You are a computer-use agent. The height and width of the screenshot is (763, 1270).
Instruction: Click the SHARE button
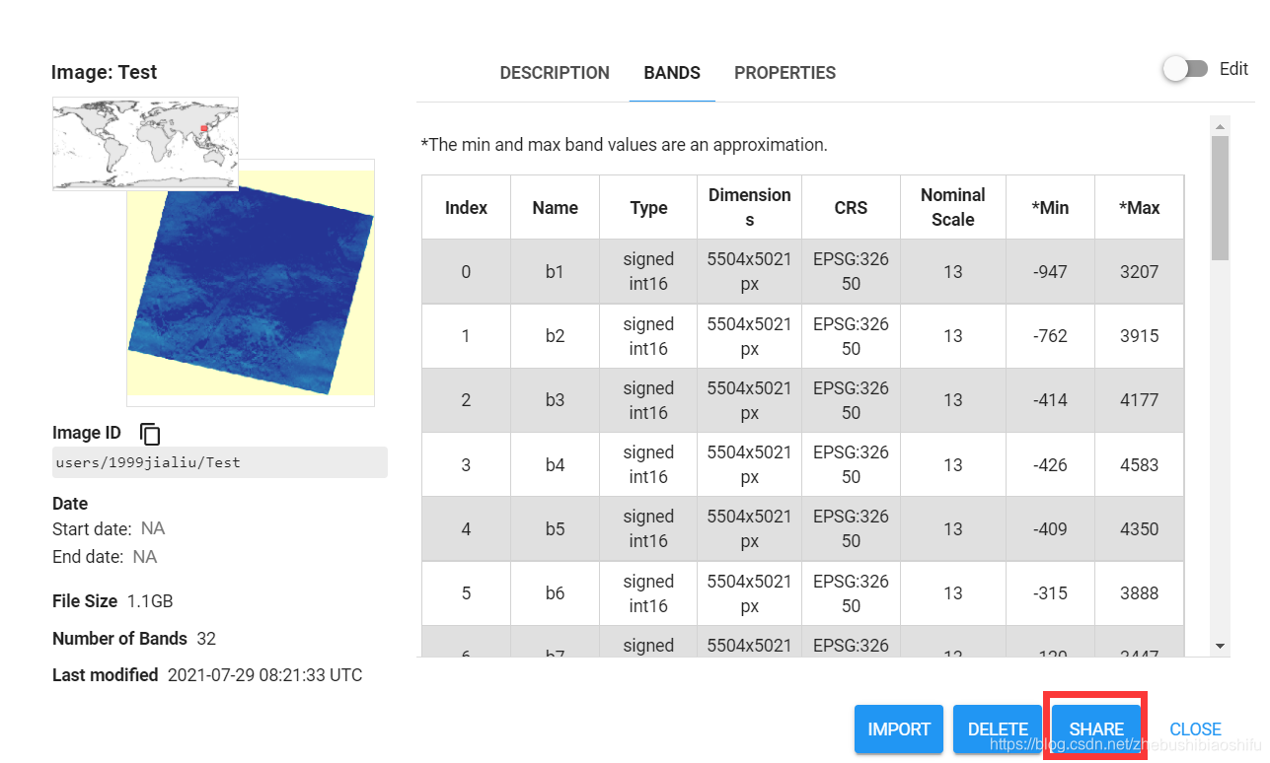[1096, 729]
